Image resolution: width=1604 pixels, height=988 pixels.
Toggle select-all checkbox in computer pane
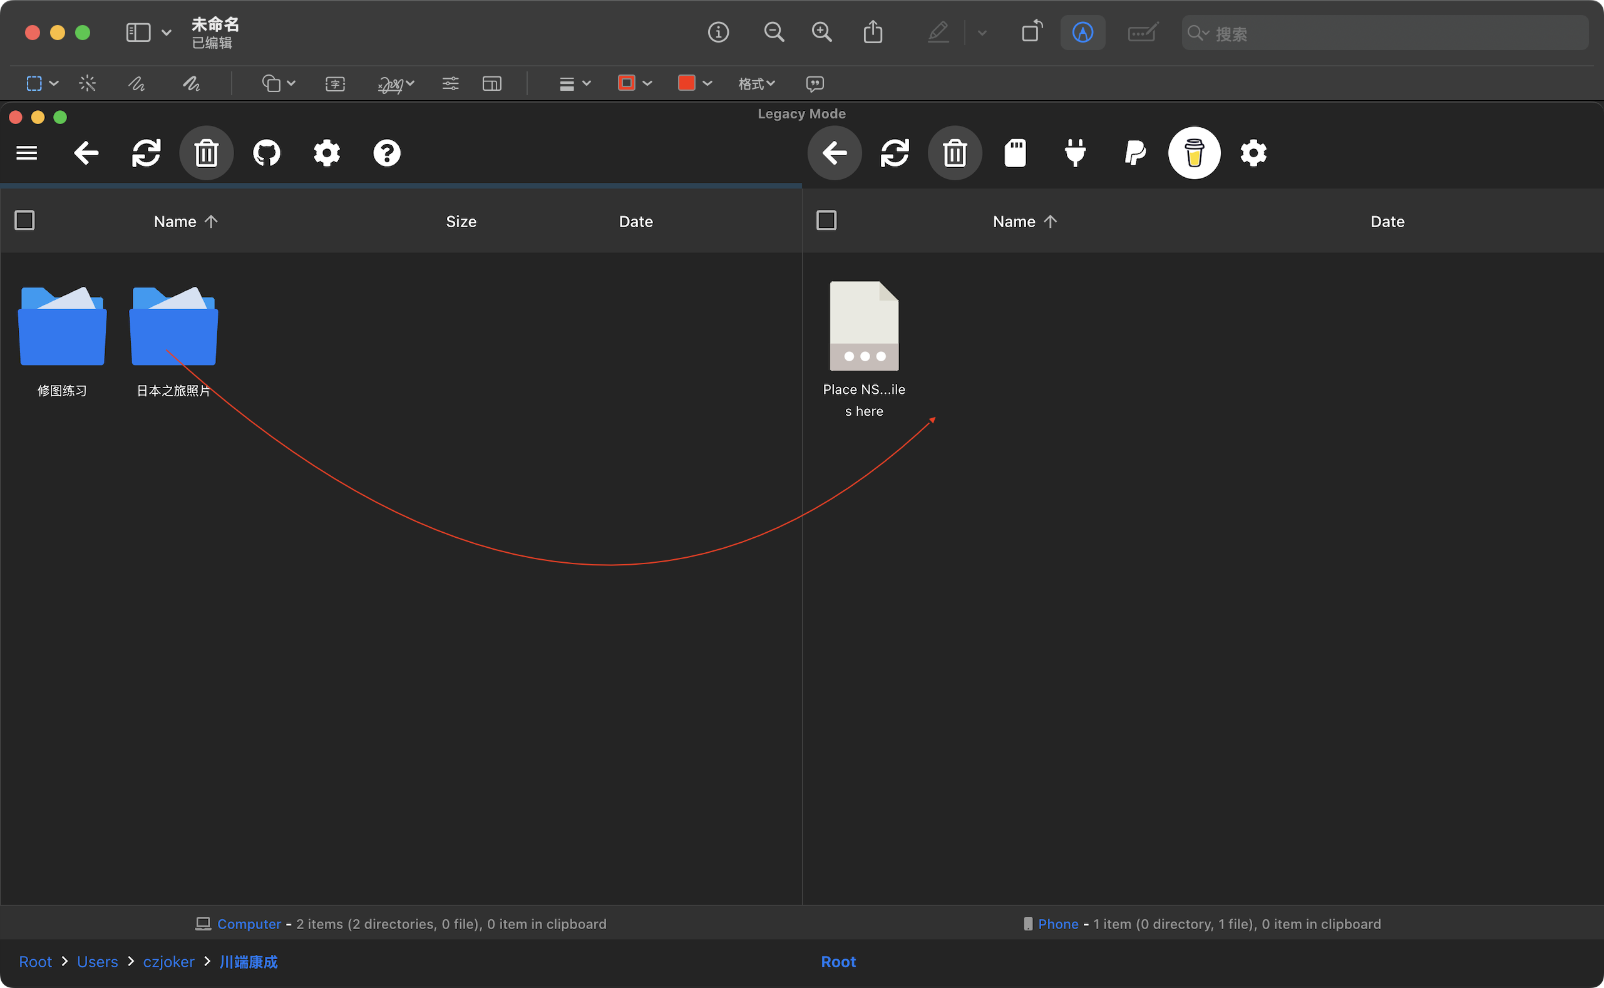pyautogui.click(x=25, y=220)
